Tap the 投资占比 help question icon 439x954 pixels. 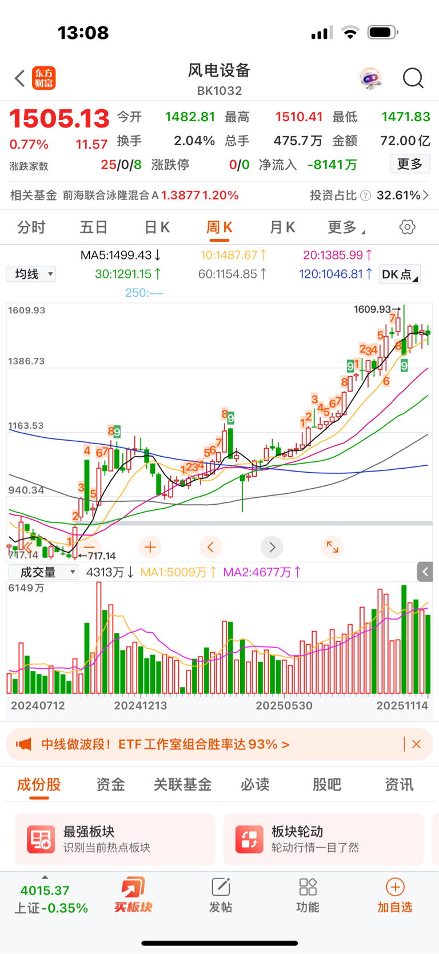pos(365,195)
